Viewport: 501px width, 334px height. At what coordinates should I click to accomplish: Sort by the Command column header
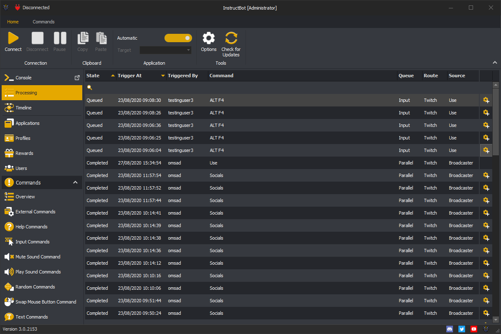[x=303, y=76]
